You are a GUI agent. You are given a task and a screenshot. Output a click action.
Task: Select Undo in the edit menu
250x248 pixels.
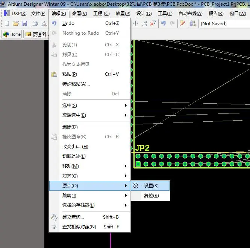pyautogui.click(x=68, y=23)
